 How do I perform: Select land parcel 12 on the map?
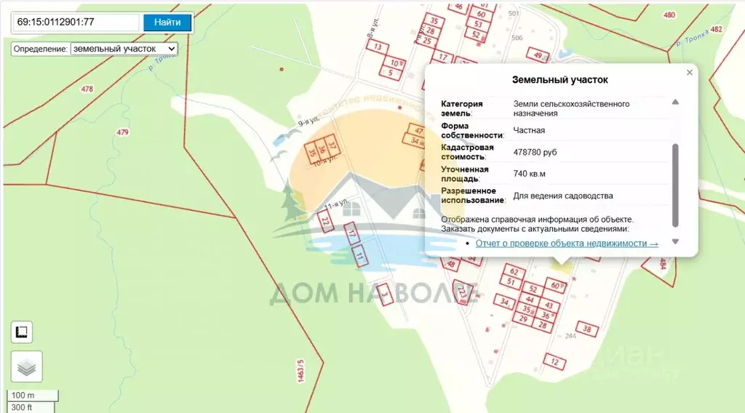coord(554,361)
